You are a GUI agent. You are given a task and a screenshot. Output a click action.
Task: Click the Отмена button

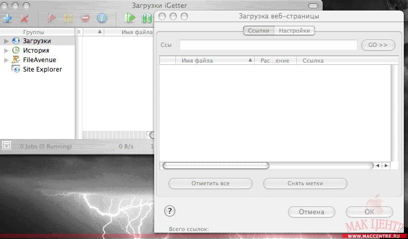click(312, 212)
